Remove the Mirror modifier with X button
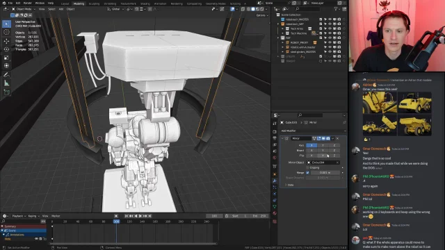 [337, 138]
